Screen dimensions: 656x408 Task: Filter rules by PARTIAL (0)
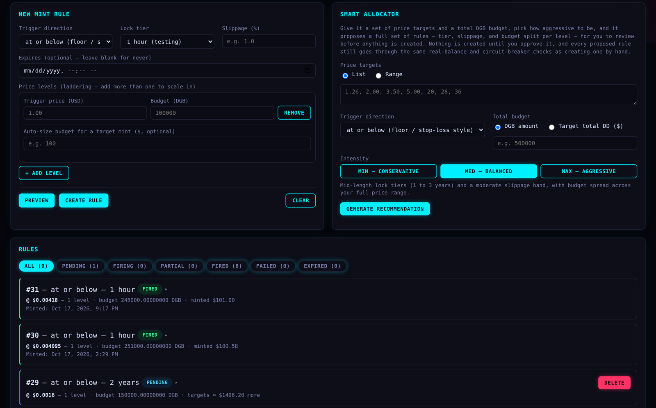coord(179,266)
